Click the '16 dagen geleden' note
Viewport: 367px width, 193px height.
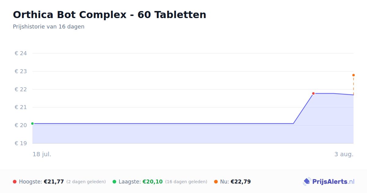(186, 182)
